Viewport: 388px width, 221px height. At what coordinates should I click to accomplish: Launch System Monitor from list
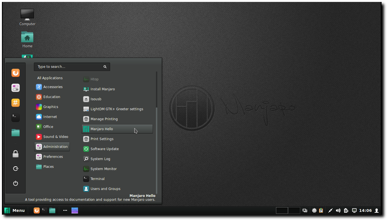117,169
